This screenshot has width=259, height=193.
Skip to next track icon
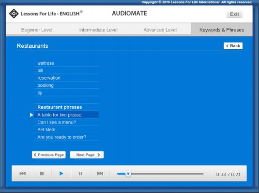pos(100,173)
